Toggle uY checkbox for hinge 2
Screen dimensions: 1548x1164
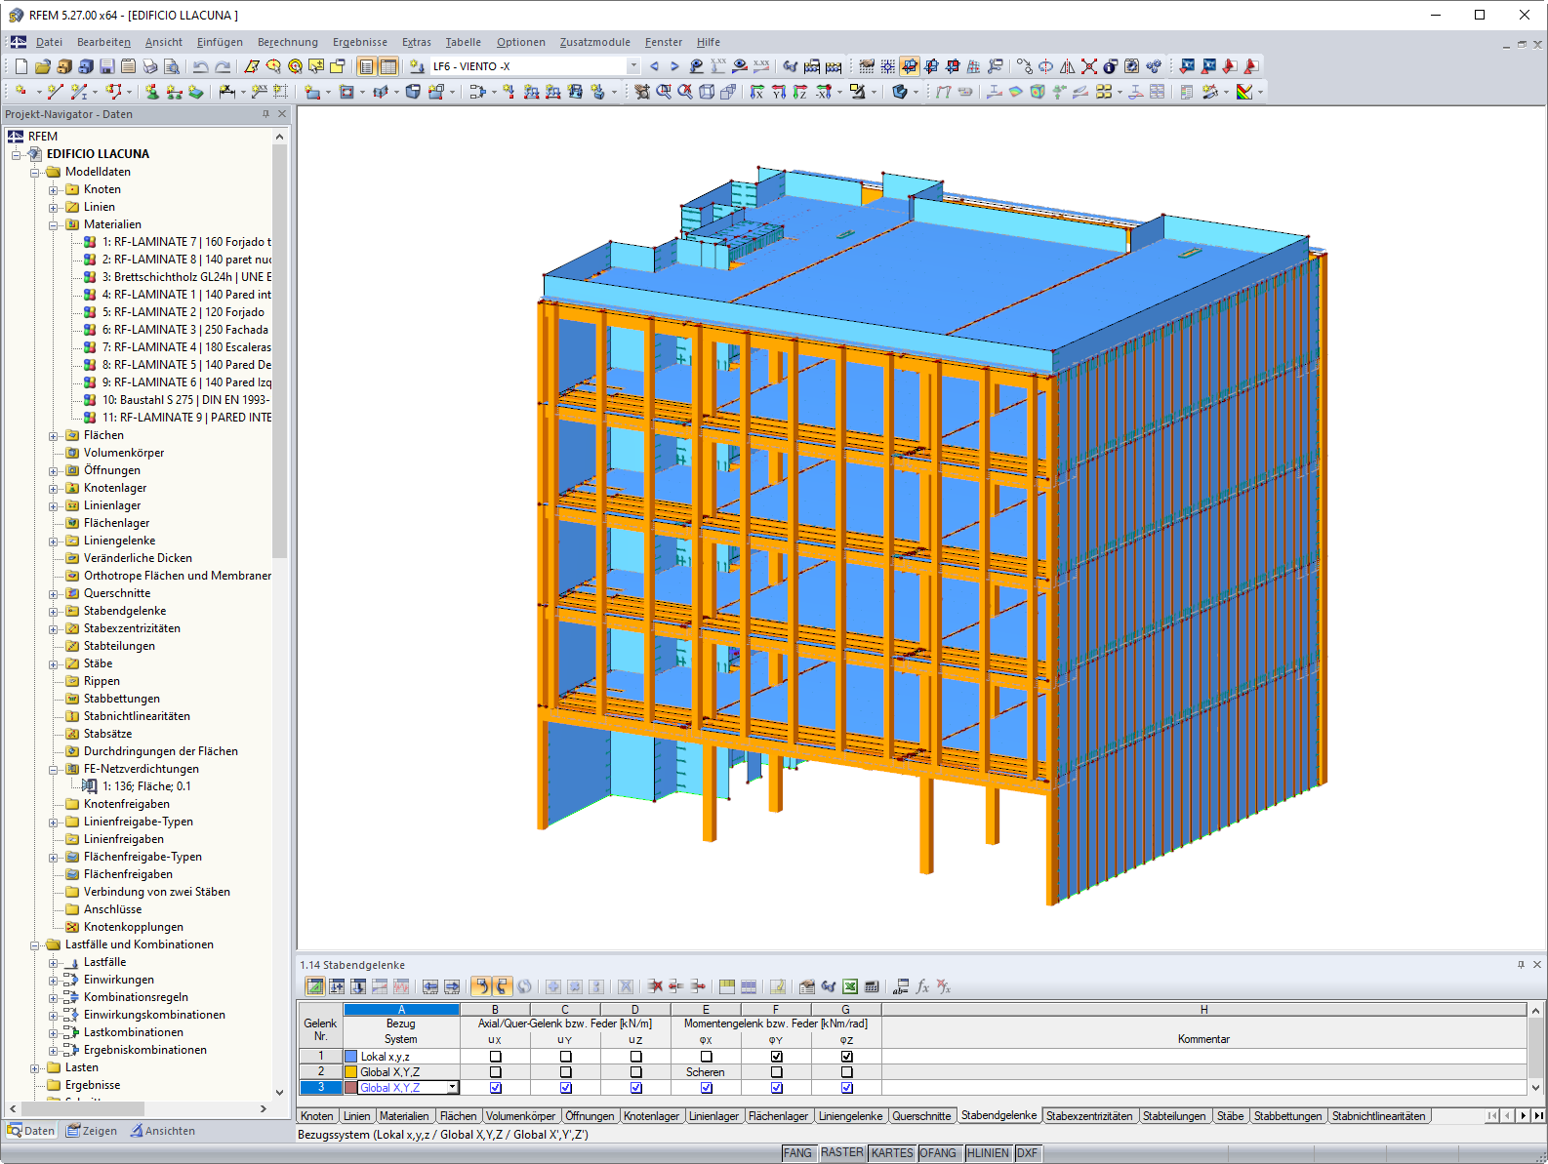(x=565, y=1072)
